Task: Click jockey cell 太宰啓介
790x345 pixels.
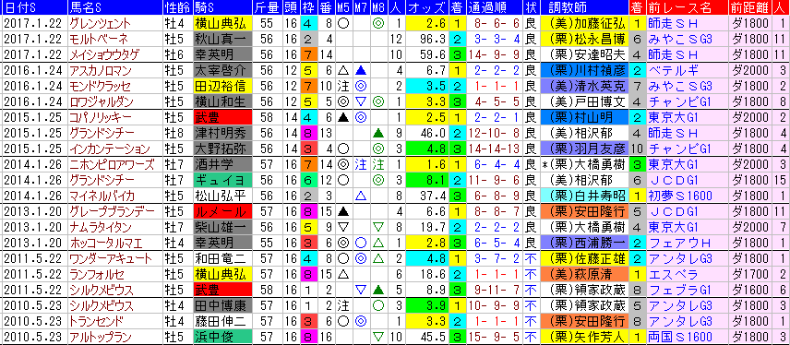Action: pos(222,70)
